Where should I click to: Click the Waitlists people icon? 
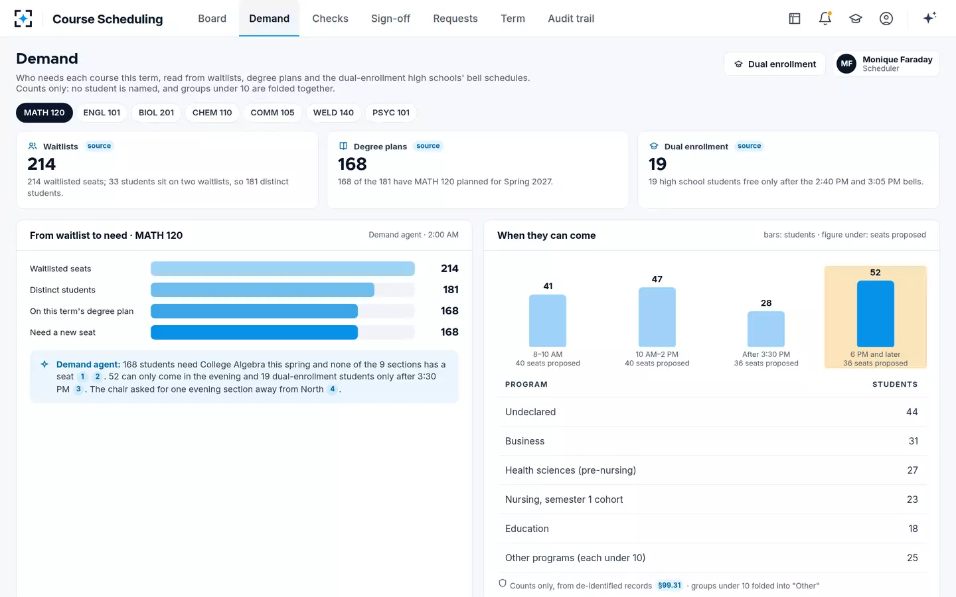pyautogui.click(x=33, y=146)
